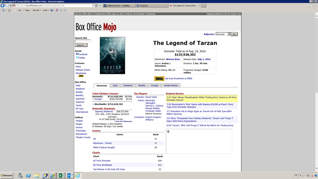Switch to the Tableau de bord - CanalBlog tab
The height and width of the screenshot is (179, 318).
[x=119, y=6]
